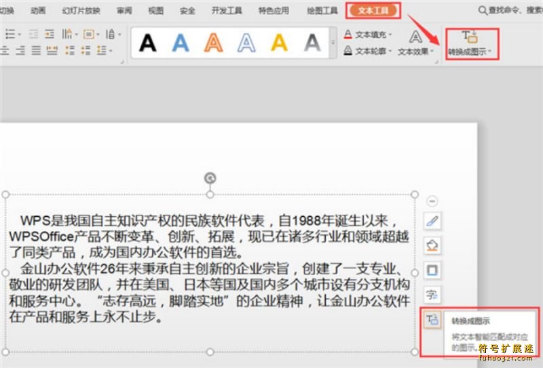Switch to the 视图 tab
The height and width of the screenshot is (368, 543).
point(156,11)
